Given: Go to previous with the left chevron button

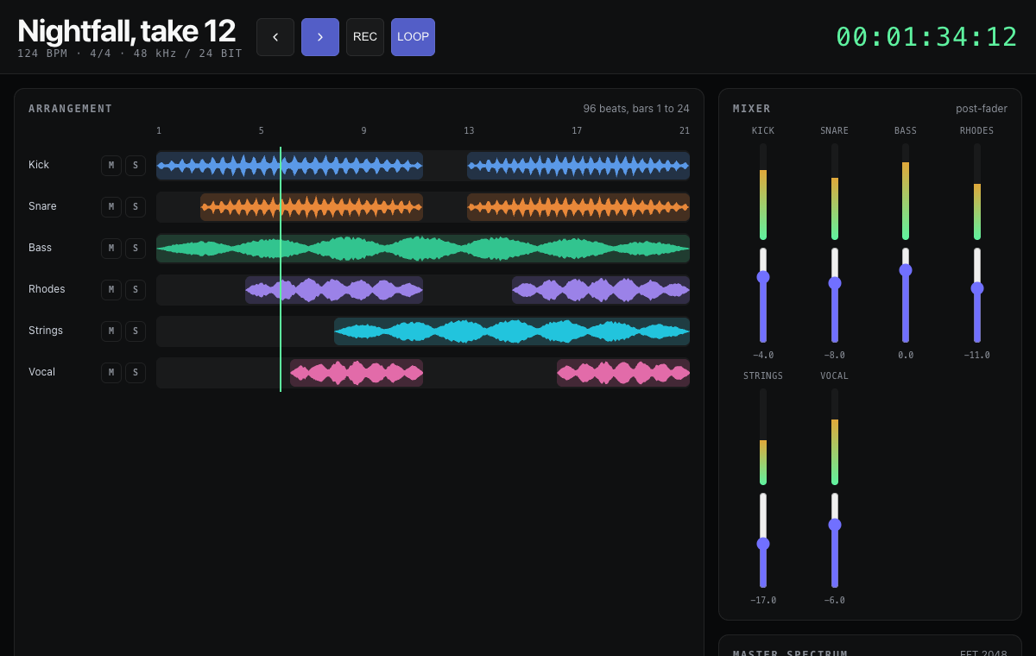Looking at the screenshot, I should pyautogui.click(x=275, y=37).
